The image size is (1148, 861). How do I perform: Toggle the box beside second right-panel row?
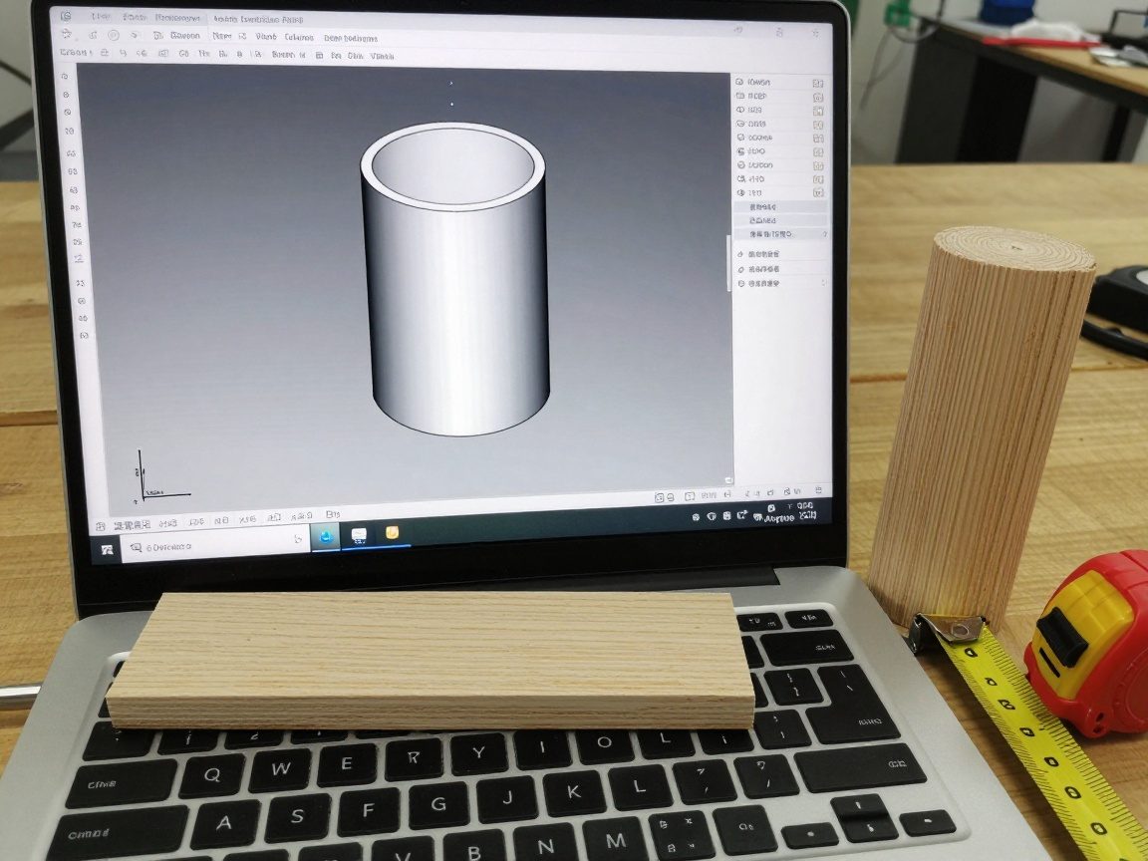click(818, 97)
